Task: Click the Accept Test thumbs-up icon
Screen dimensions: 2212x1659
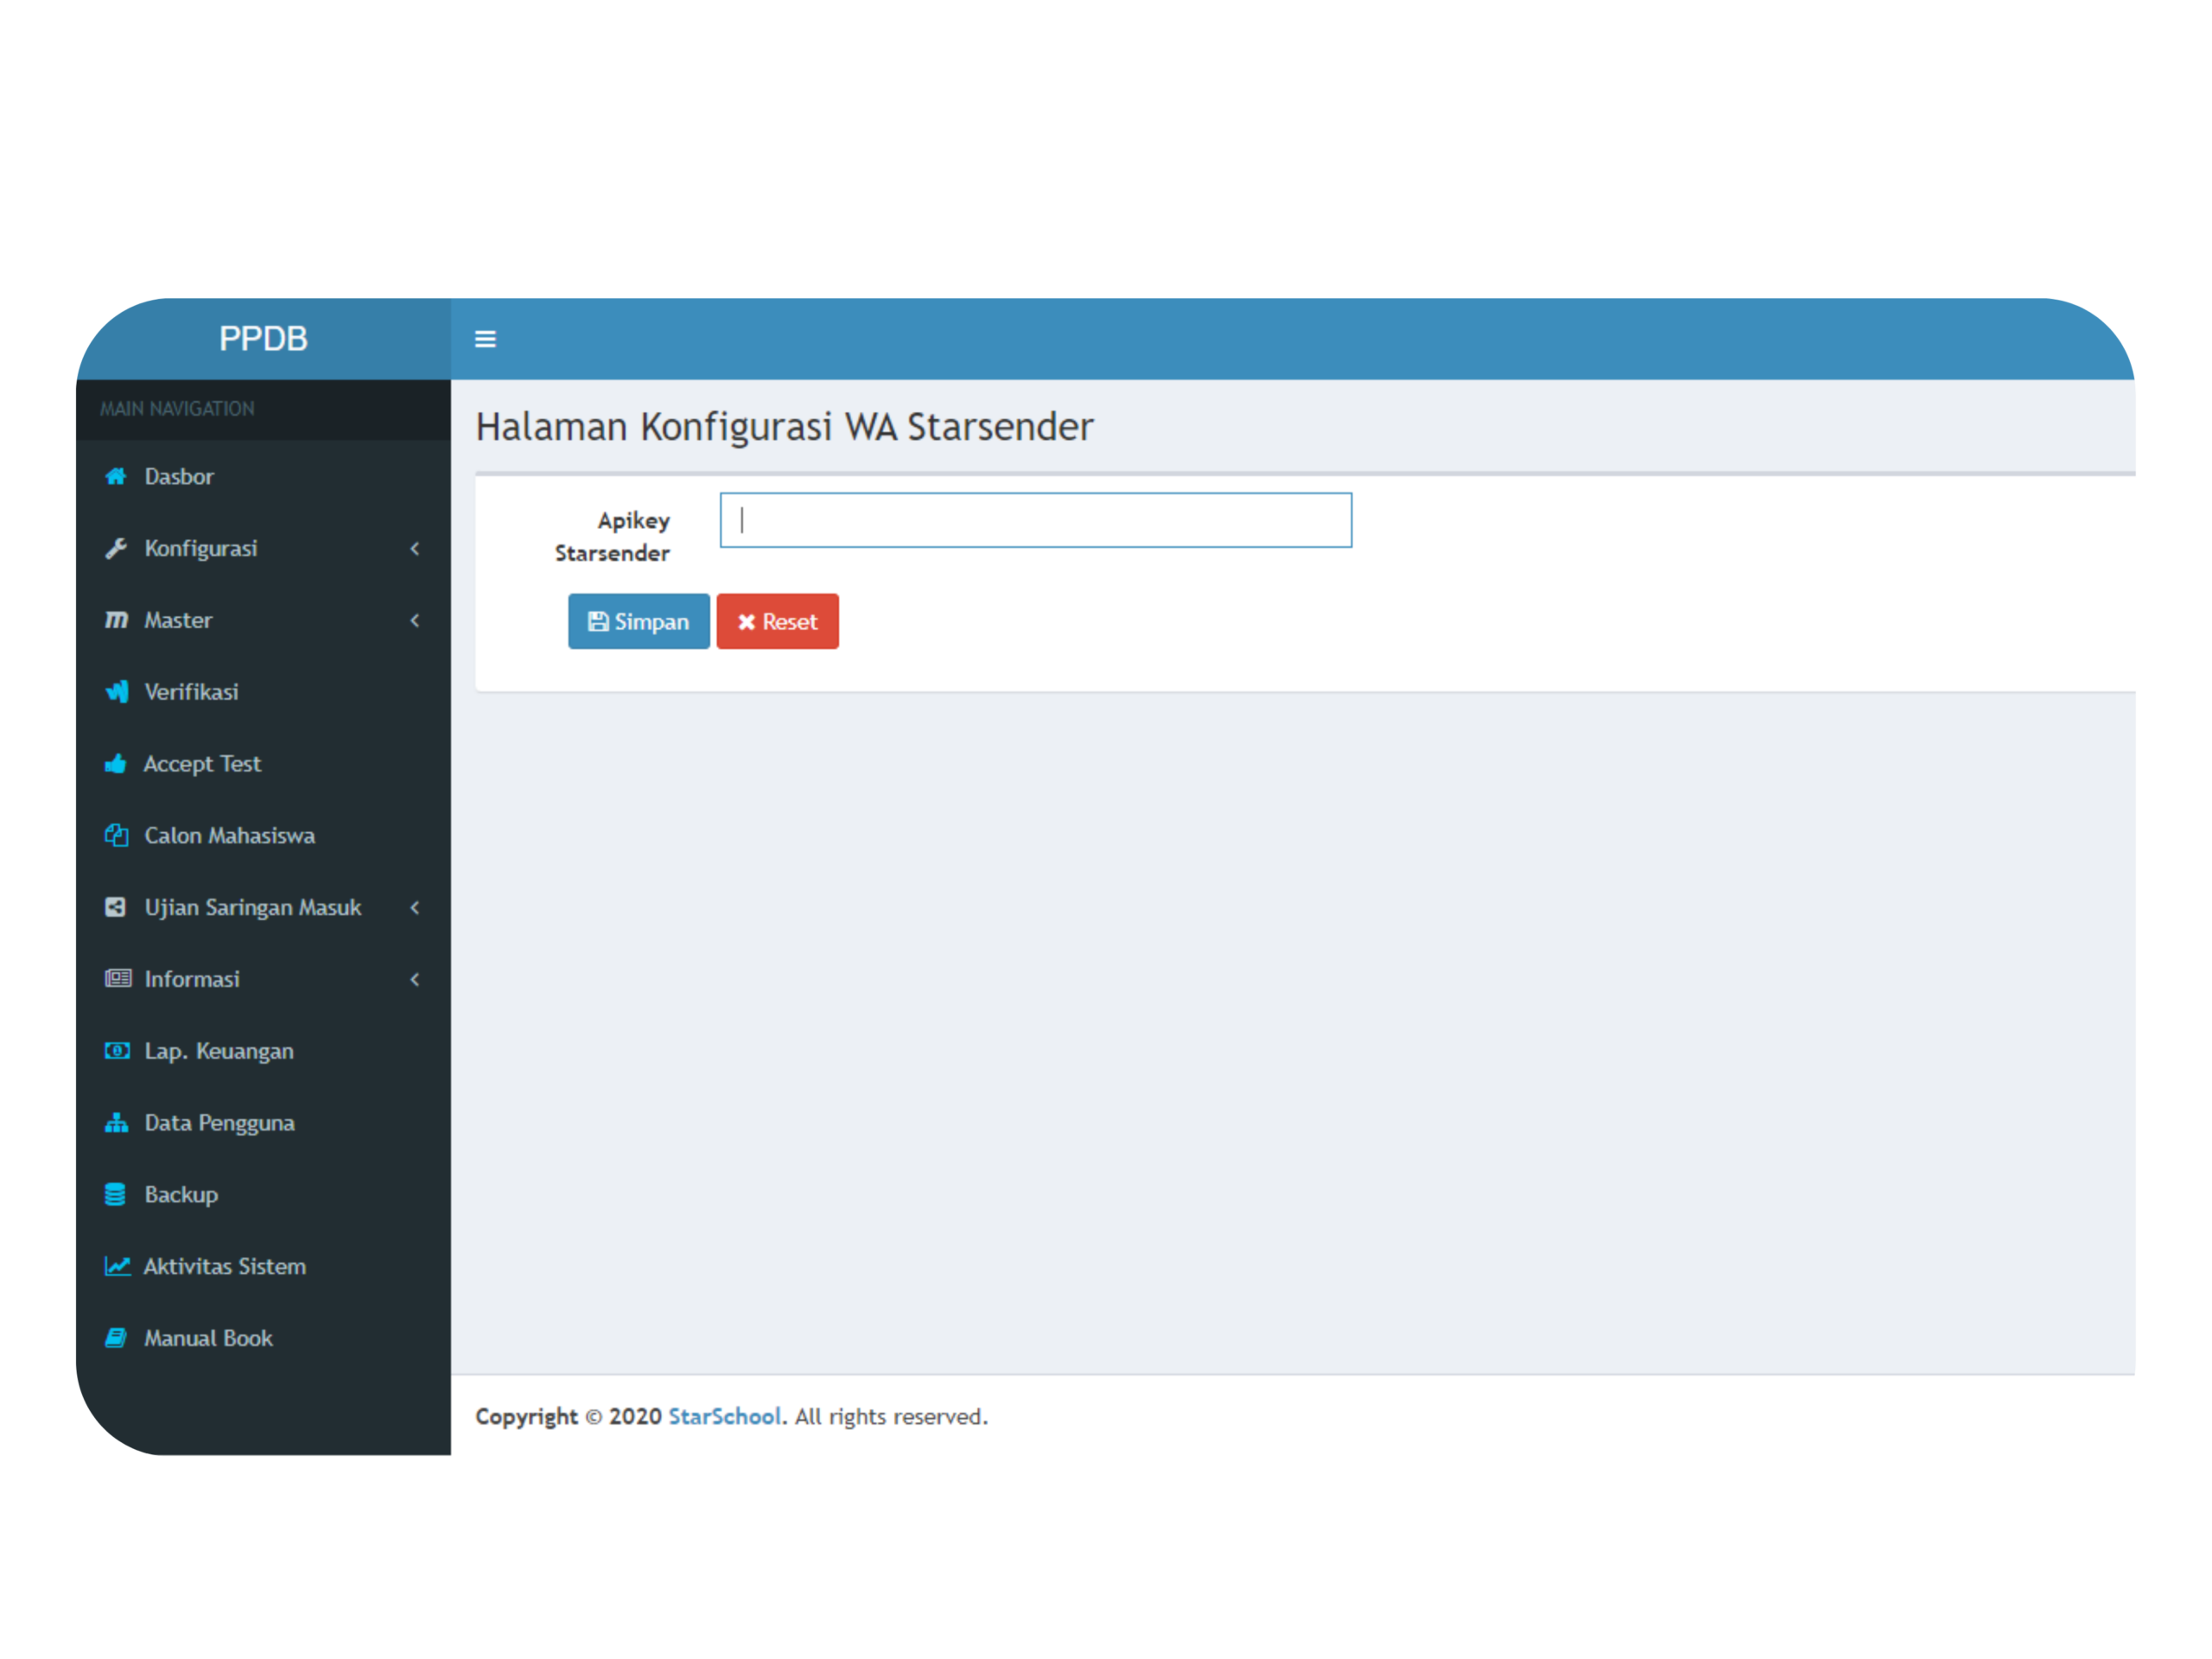Action: (x=116, y=764)
